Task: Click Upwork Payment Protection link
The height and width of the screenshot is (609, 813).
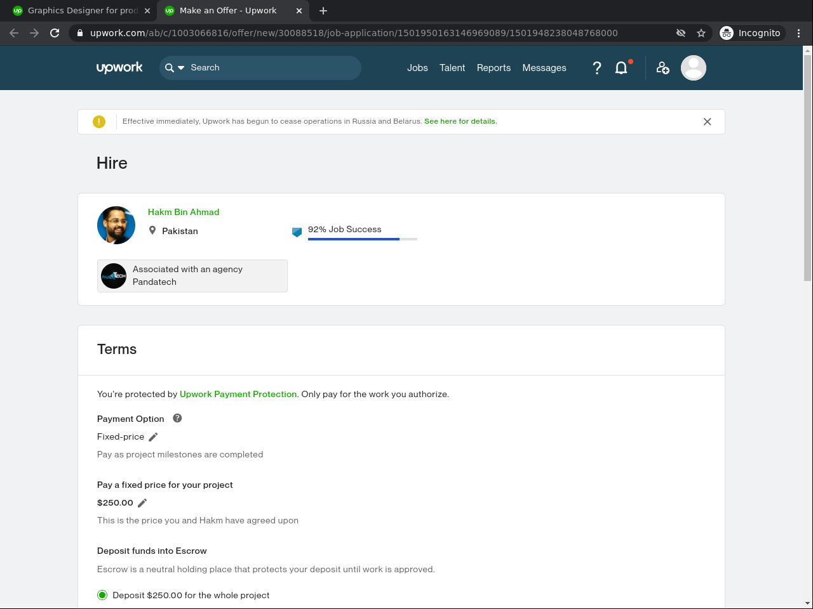Action: (238, 394)
